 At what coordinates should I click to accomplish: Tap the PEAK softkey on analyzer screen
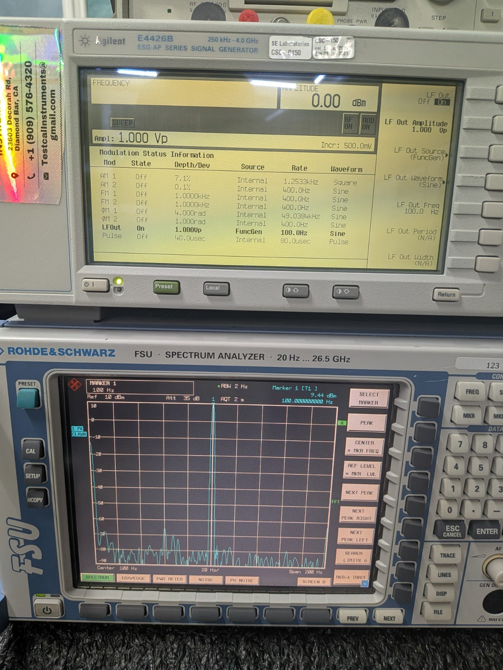(x=366, y=423)
